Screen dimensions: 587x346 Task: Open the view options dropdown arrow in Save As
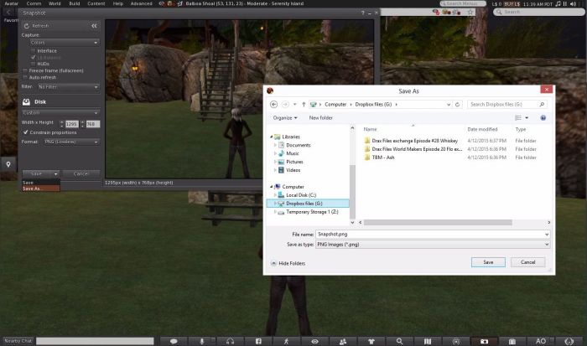527,118
